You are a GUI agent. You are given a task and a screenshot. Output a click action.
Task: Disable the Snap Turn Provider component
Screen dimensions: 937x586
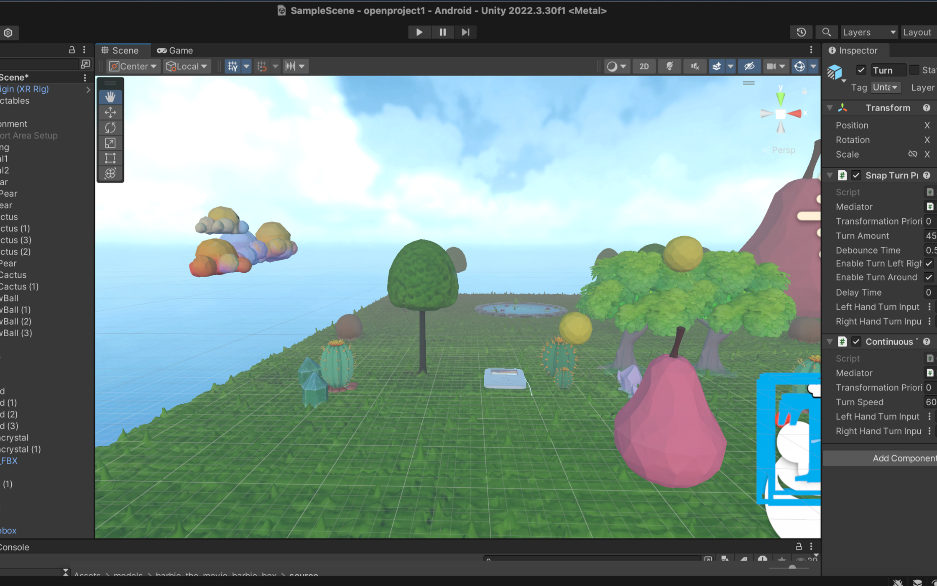click(856, 175)
